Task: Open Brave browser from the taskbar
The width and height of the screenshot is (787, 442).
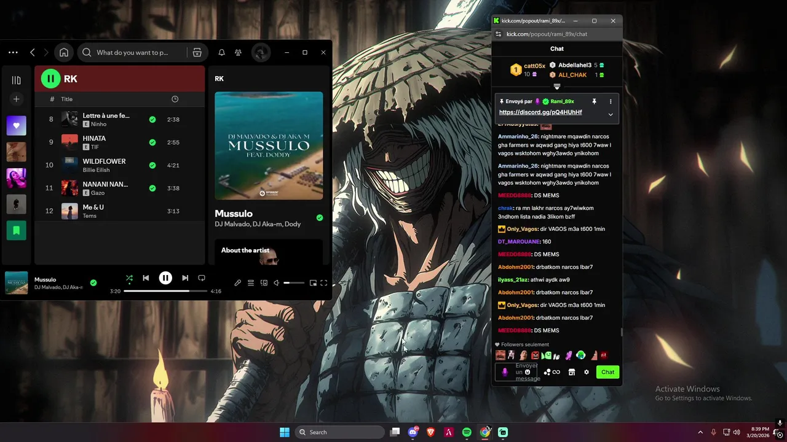Action: 430,432
